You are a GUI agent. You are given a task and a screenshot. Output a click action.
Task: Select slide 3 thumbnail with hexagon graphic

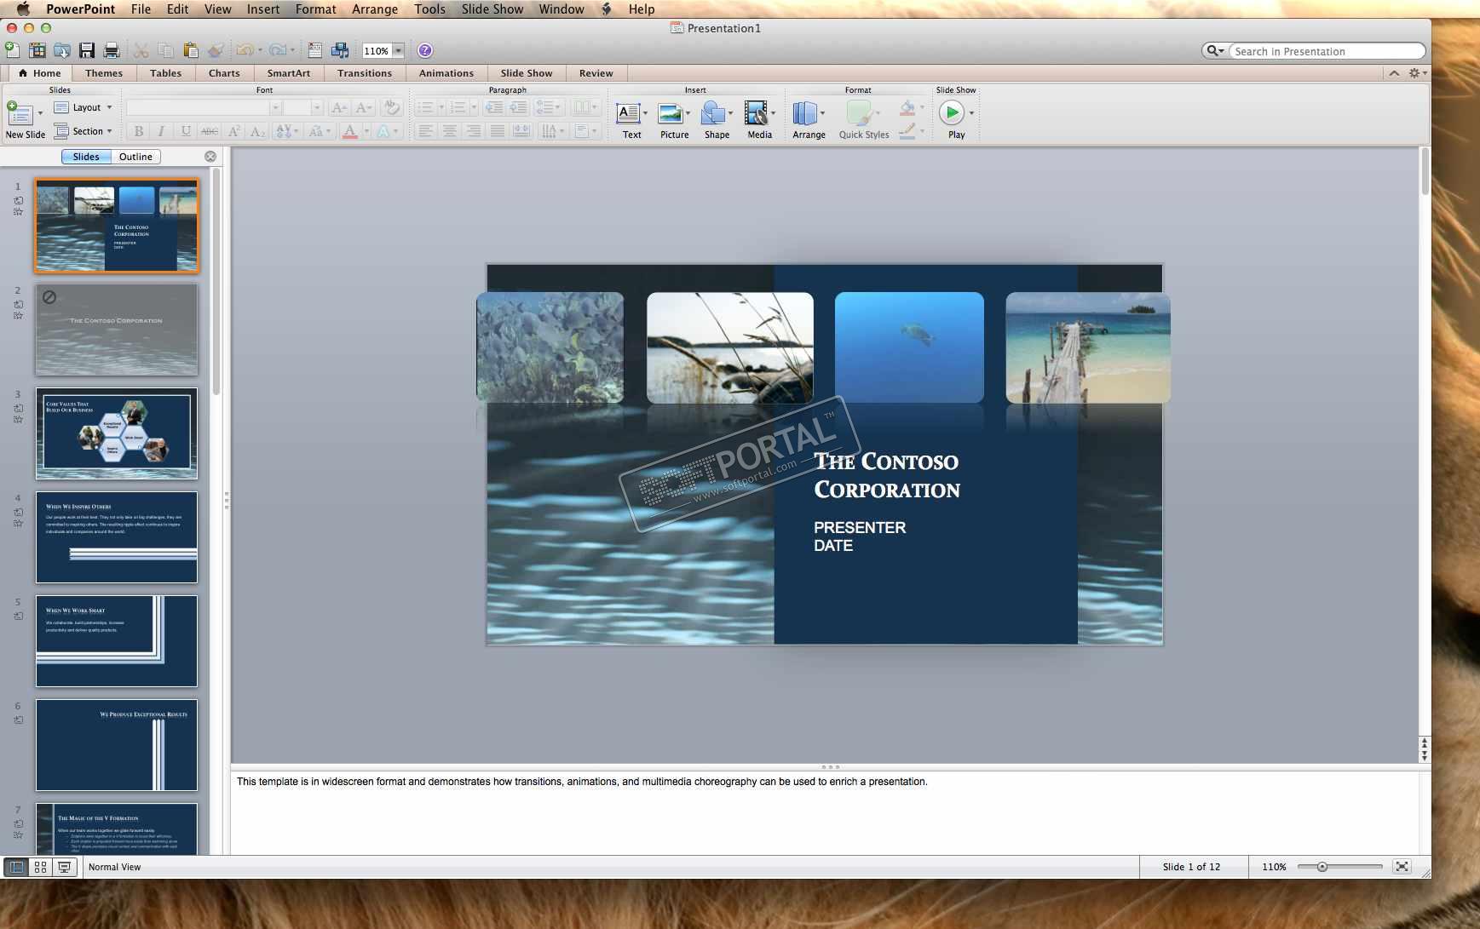point(117,433)
